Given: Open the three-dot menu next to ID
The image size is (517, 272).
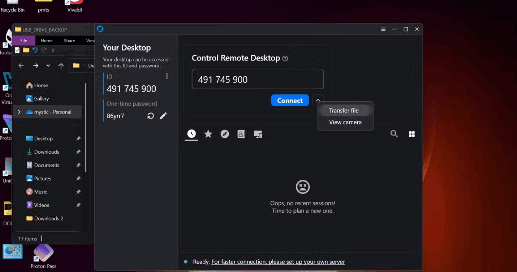Looking at the screenshot, I should (167, 76).
